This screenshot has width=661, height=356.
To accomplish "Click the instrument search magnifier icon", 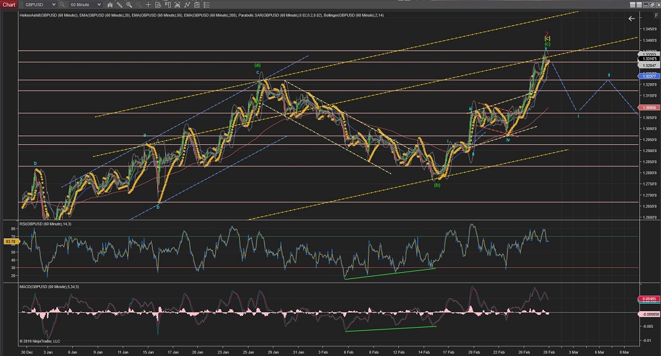I will coord(62,4).
